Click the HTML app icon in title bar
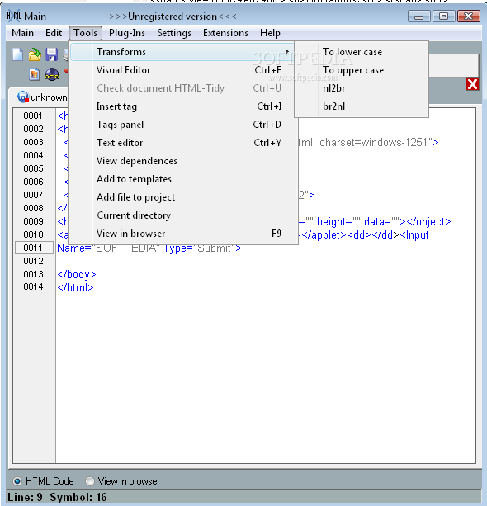 coord(13,16)
